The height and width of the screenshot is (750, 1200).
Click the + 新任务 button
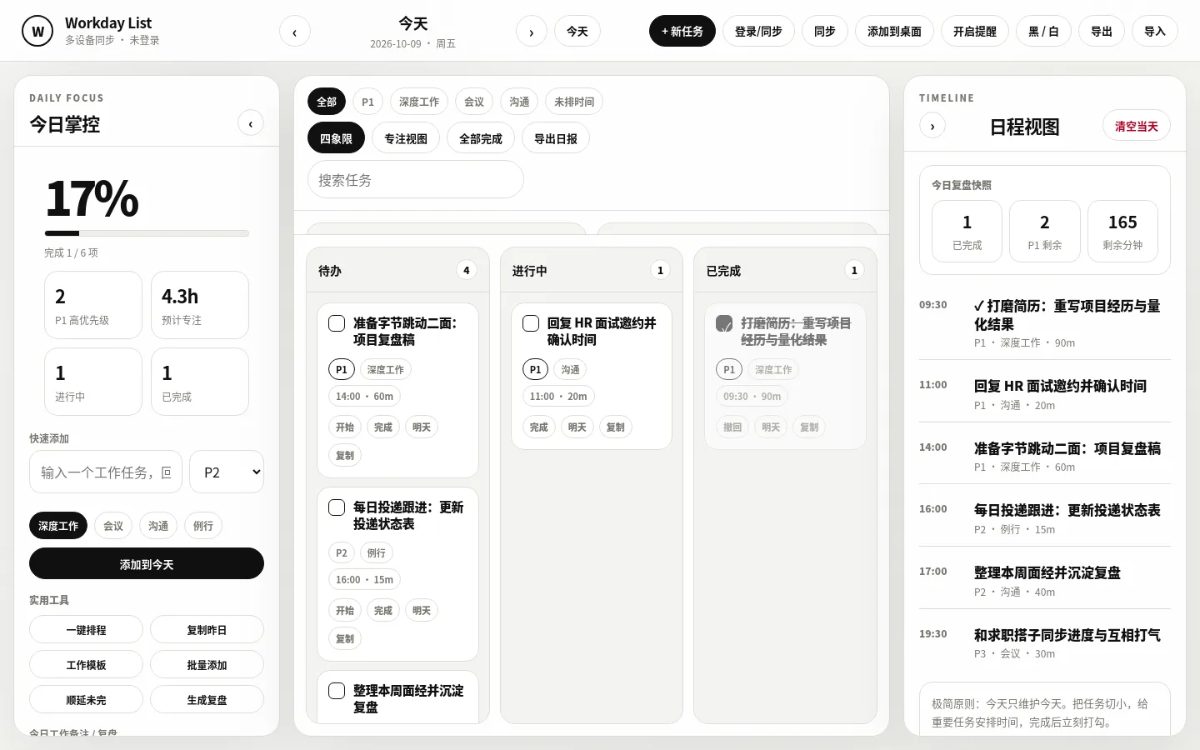(682, 32)
